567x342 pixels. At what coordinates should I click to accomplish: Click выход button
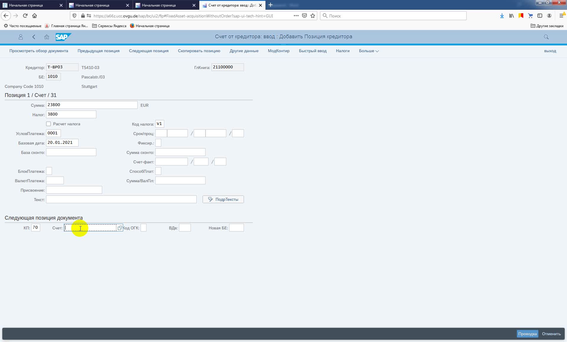coord(550,51)
